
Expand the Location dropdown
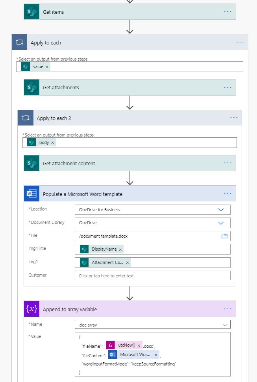click(221, 210)
